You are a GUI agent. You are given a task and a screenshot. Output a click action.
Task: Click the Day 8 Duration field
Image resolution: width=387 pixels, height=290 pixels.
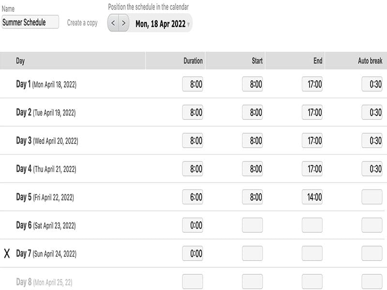[193, 281]
